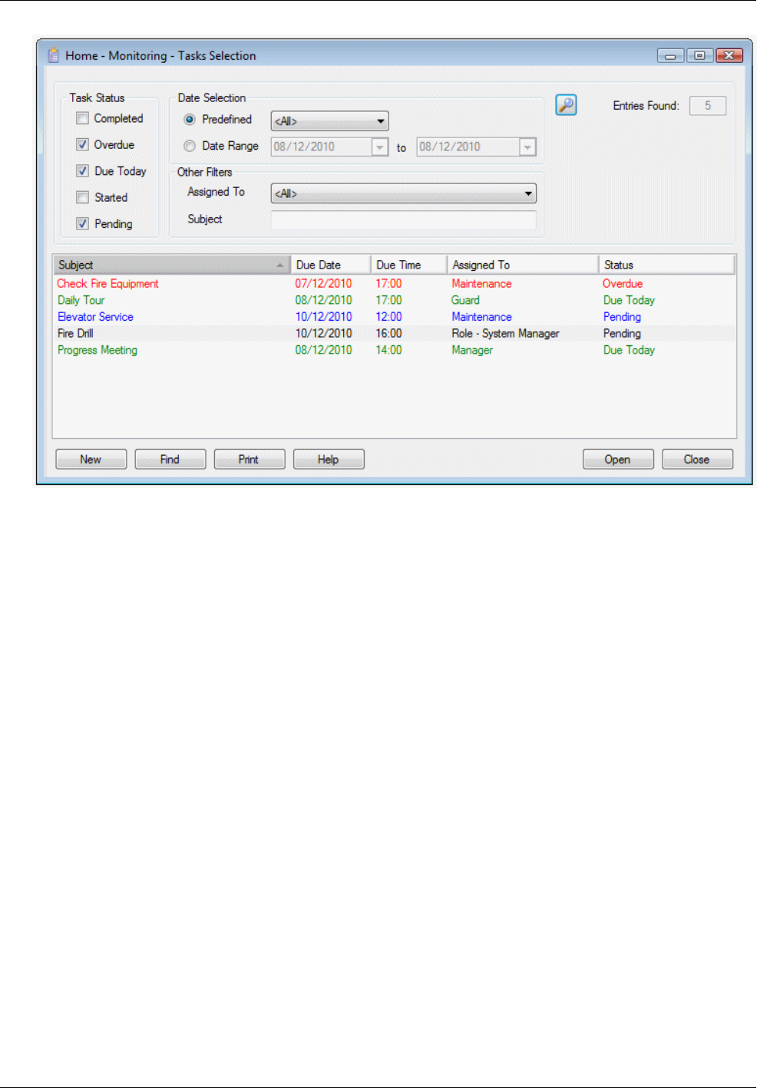This screenshot has height=1088, width=757.
Task: Sort by Due Date column header
Action: point(331,265)
